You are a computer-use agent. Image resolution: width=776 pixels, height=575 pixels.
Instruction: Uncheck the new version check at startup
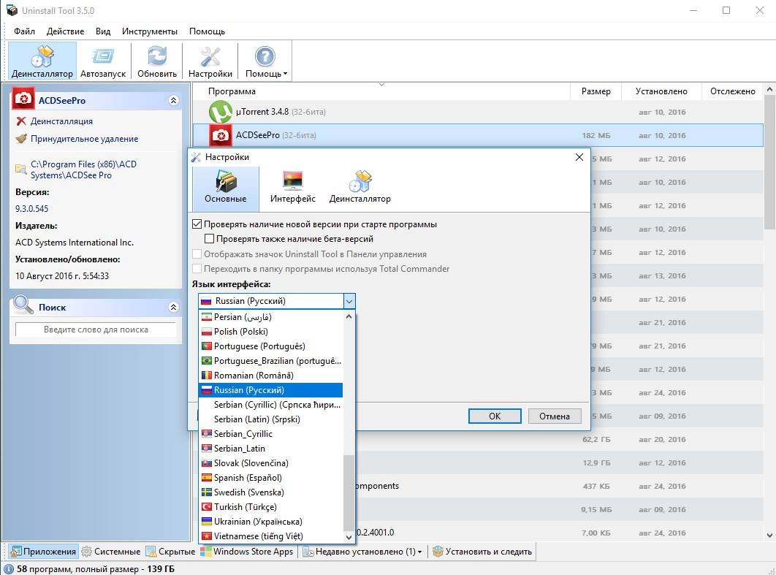pyautogui.click(x=197, y=224)
